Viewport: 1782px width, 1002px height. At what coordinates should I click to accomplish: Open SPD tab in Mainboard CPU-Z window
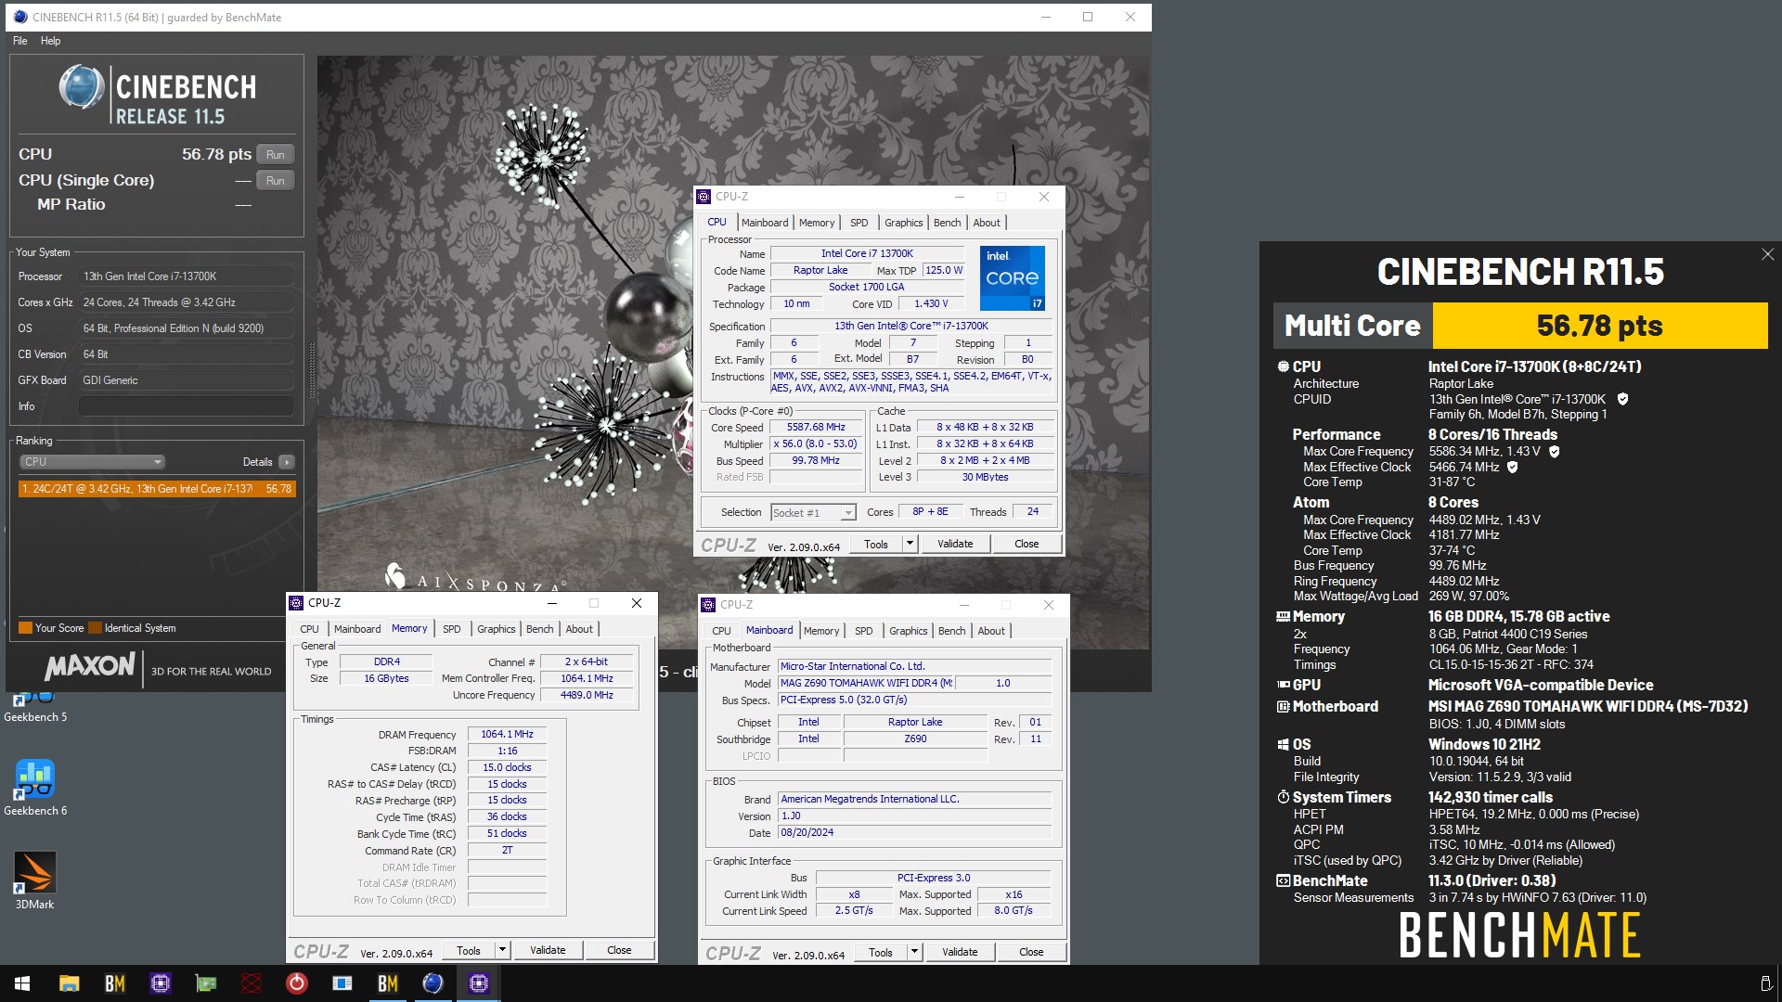point(863,631)
